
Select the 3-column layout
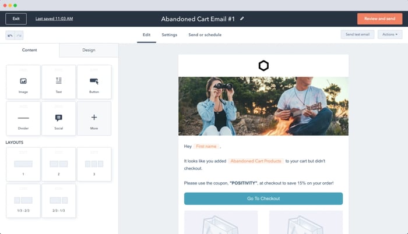tap(94, 165)
